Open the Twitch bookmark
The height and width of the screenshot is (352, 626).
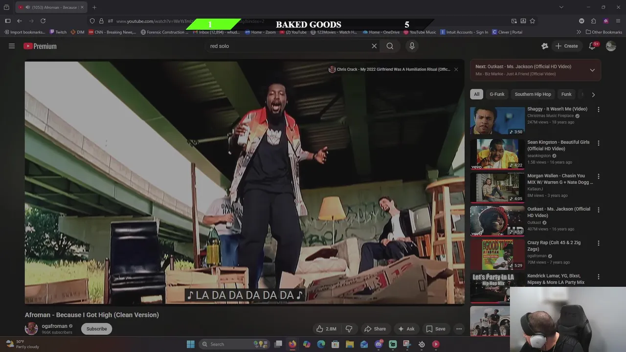tap(58, 32)
